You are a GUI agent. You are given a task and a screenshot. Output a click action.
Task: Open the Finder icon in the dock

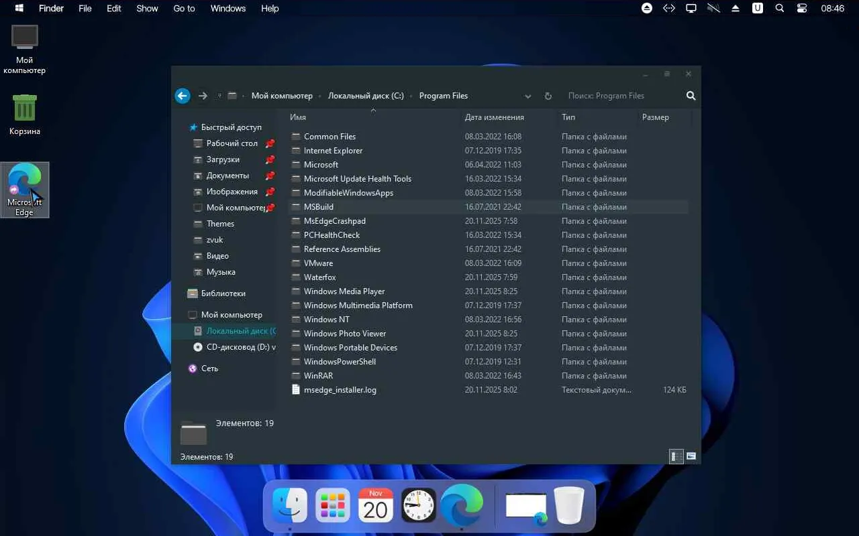click(290, 505)
